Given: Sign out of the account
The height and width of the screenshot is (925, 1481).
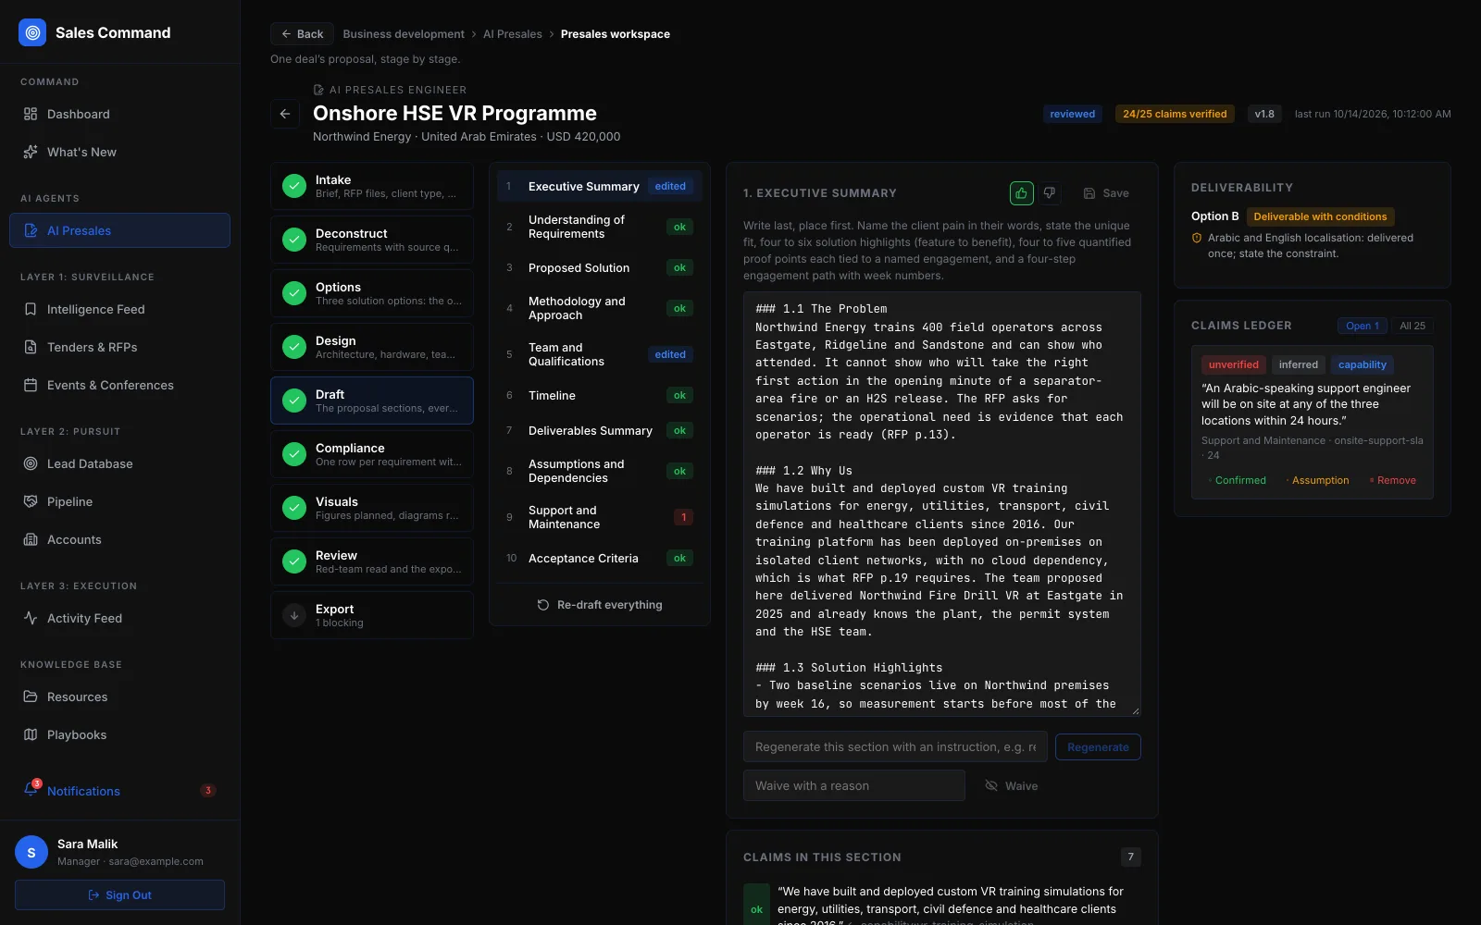Looking at the screenshot, I should click(119, 894).
